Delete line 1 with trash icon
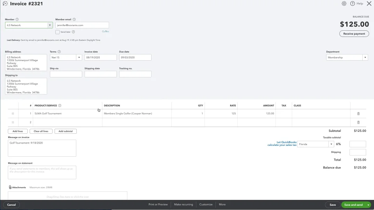The width and height of the screenshot is (374, 210). click(358, 114)
